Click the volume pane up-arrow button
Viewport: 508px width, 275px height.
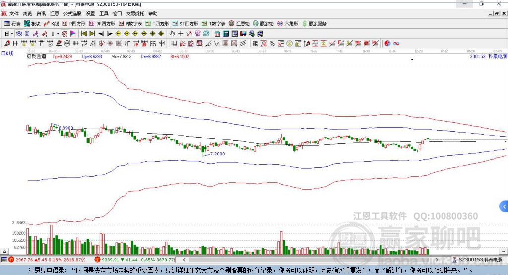click(x=4, y=251)
